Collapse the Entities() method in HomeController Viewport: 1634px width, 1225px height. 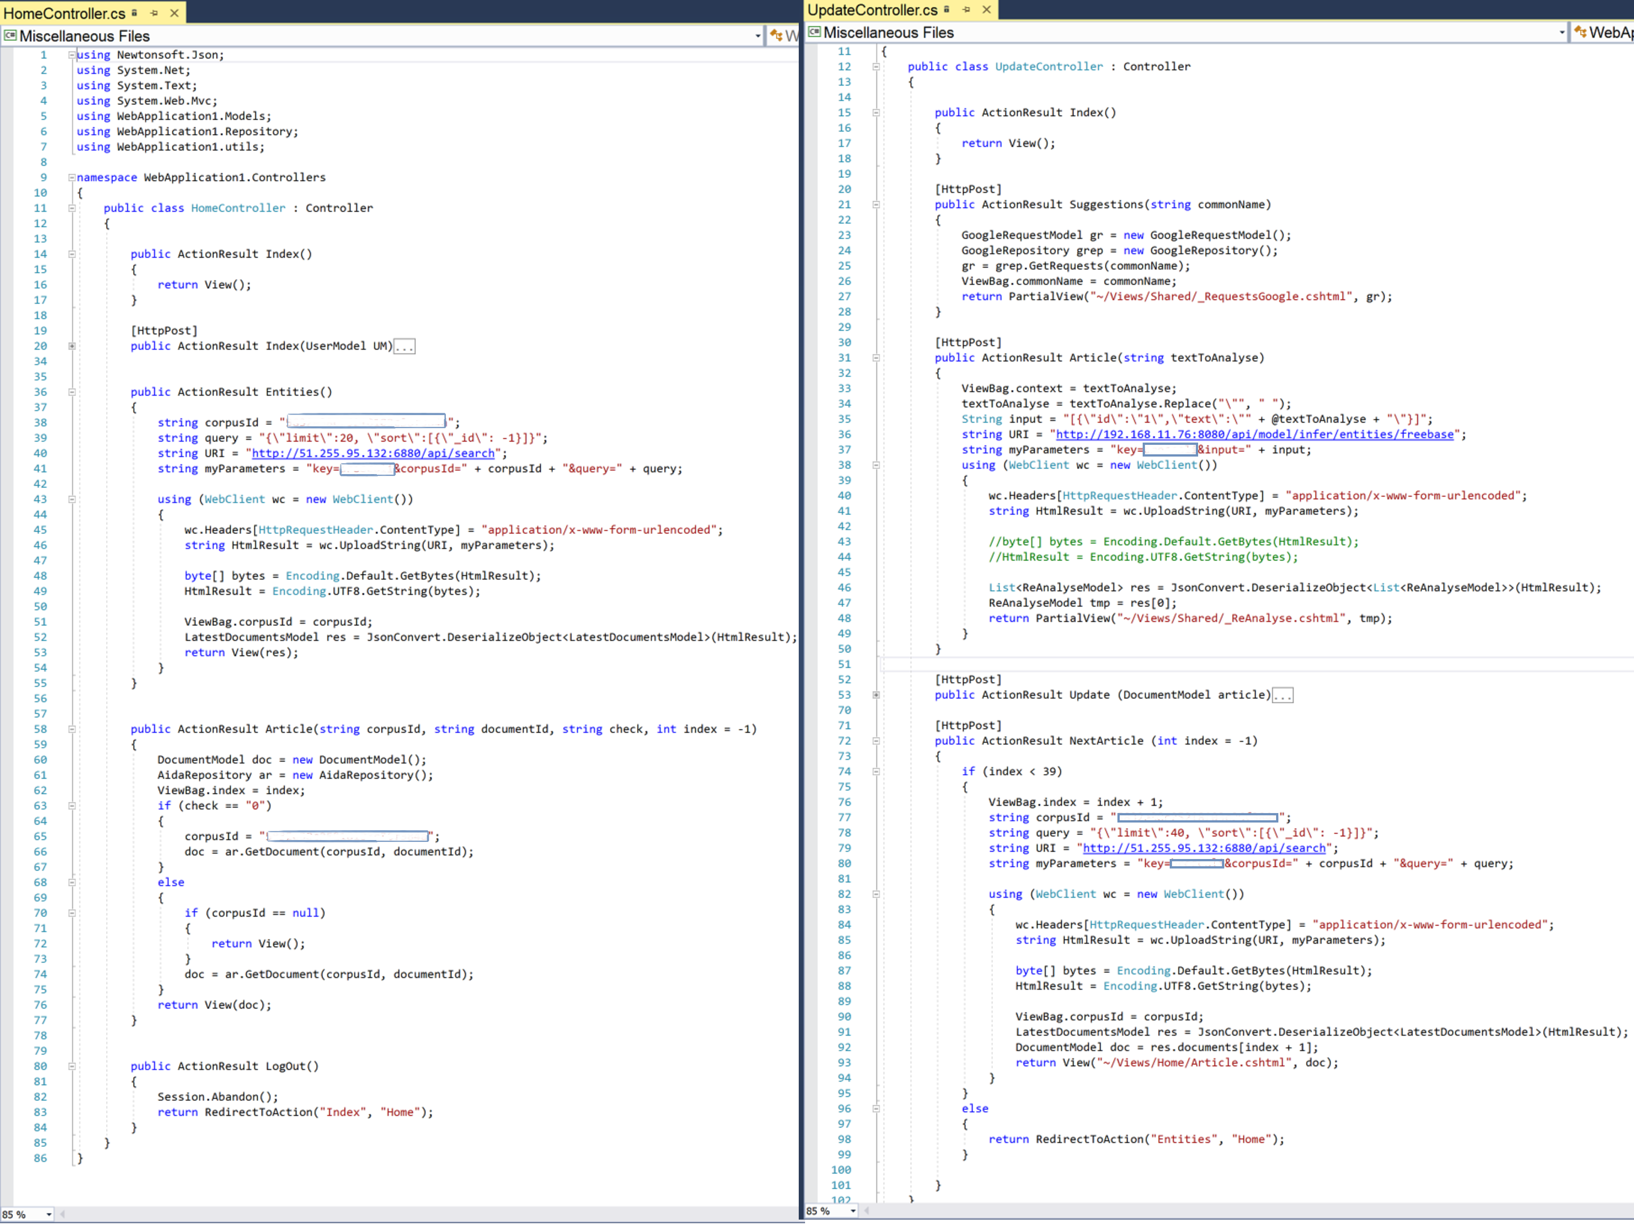point(72,392)
